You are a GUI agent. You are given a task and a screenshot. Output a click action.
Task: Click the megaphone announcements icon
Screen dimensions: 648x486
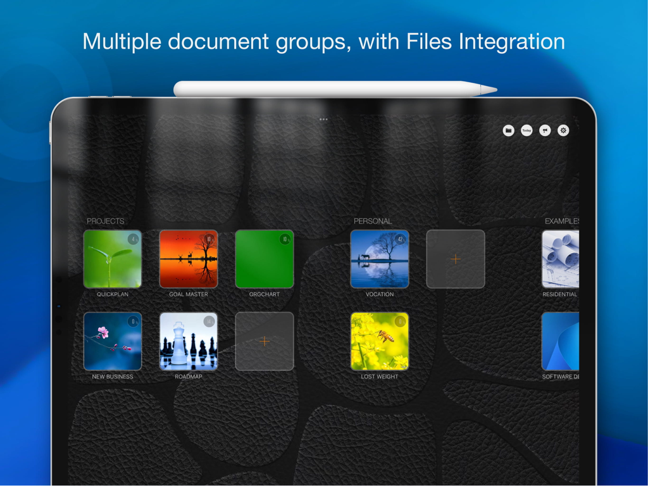click(544, 130)
